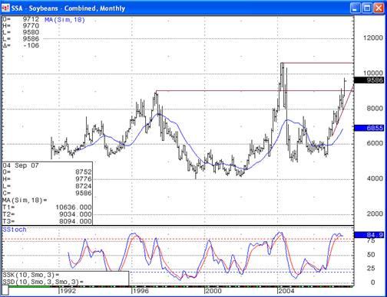Click the 2000 price axis label
The image size is (387, 297).
tap(375, 214)
